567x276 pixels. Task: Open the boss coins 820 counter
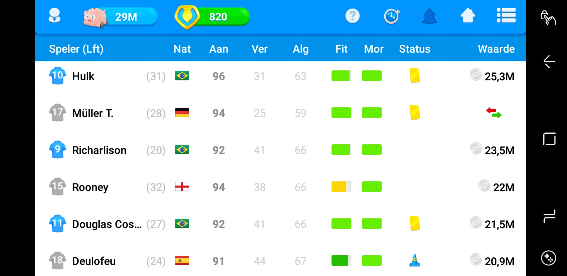tap(212, 17)
